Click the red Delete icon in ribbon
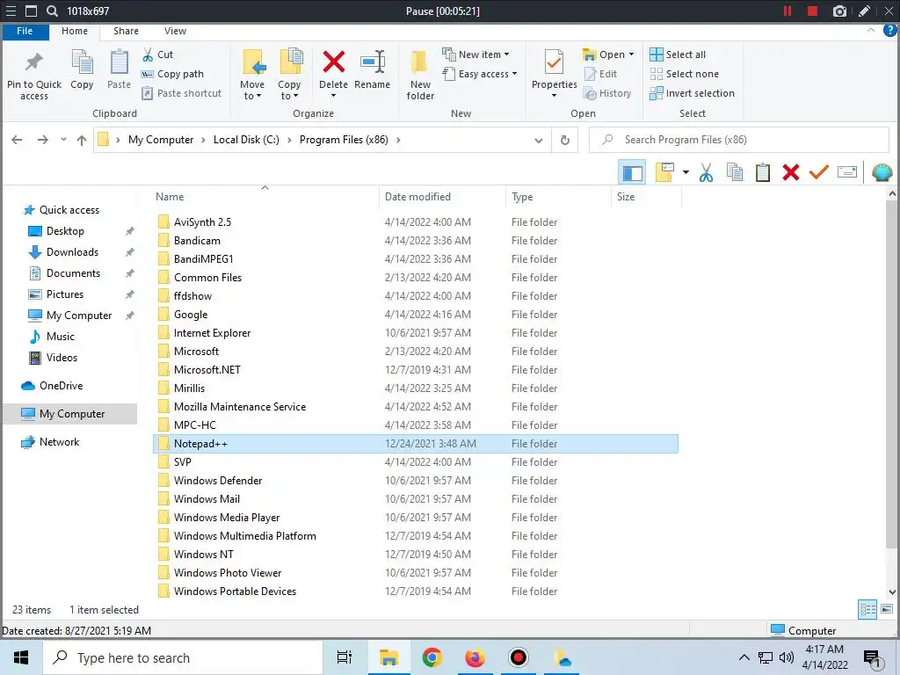The height and width of the screenshot is (675, 900). pos(333,62)
